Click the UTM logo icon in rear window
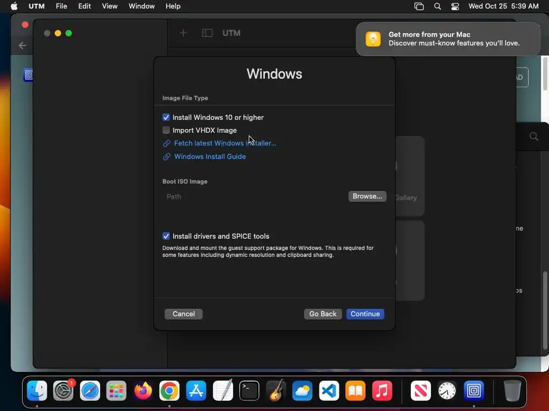 [x=28, y=75]
